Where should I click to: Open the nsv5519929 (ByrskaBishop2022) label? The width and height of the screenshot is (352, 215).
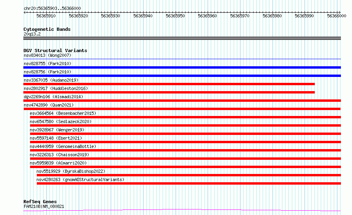pos(71,171)
